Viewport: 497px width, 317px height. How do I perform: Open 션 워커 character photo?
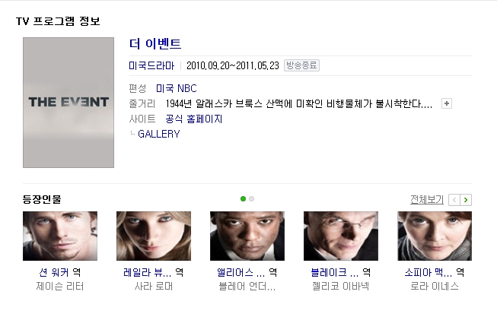tap(60, 236)
